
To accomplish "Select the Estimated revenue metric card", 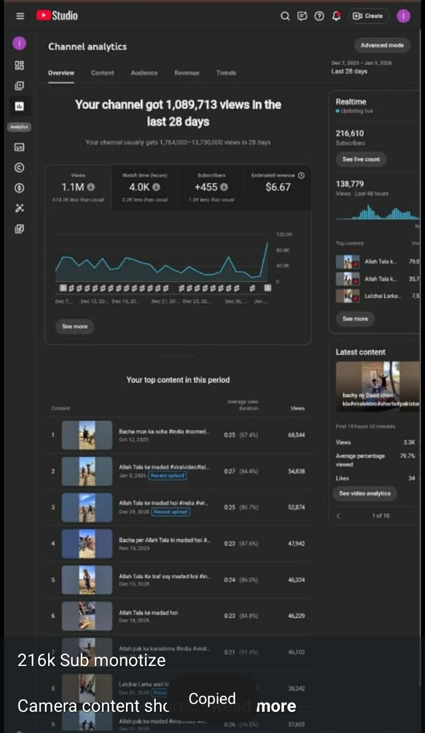I will point(278,187).
